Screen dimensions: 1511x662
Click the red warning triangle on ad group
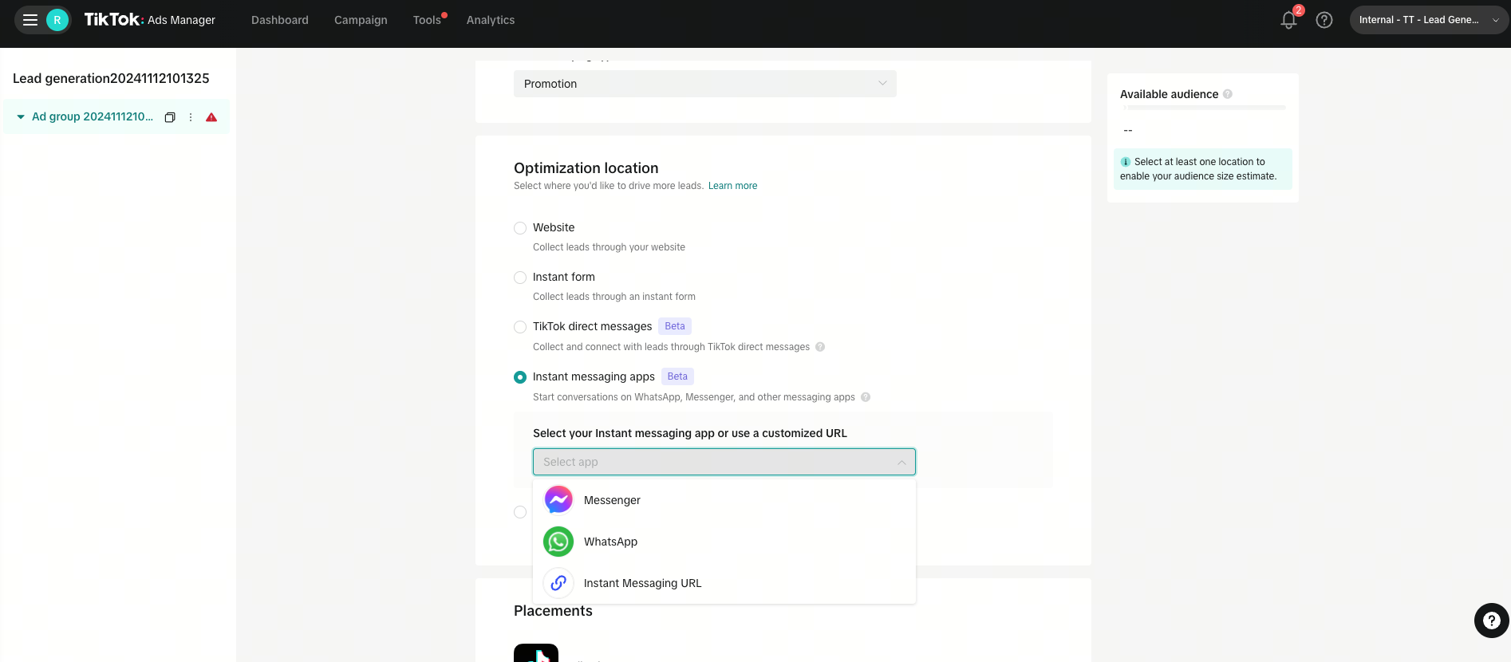(211, 117)
